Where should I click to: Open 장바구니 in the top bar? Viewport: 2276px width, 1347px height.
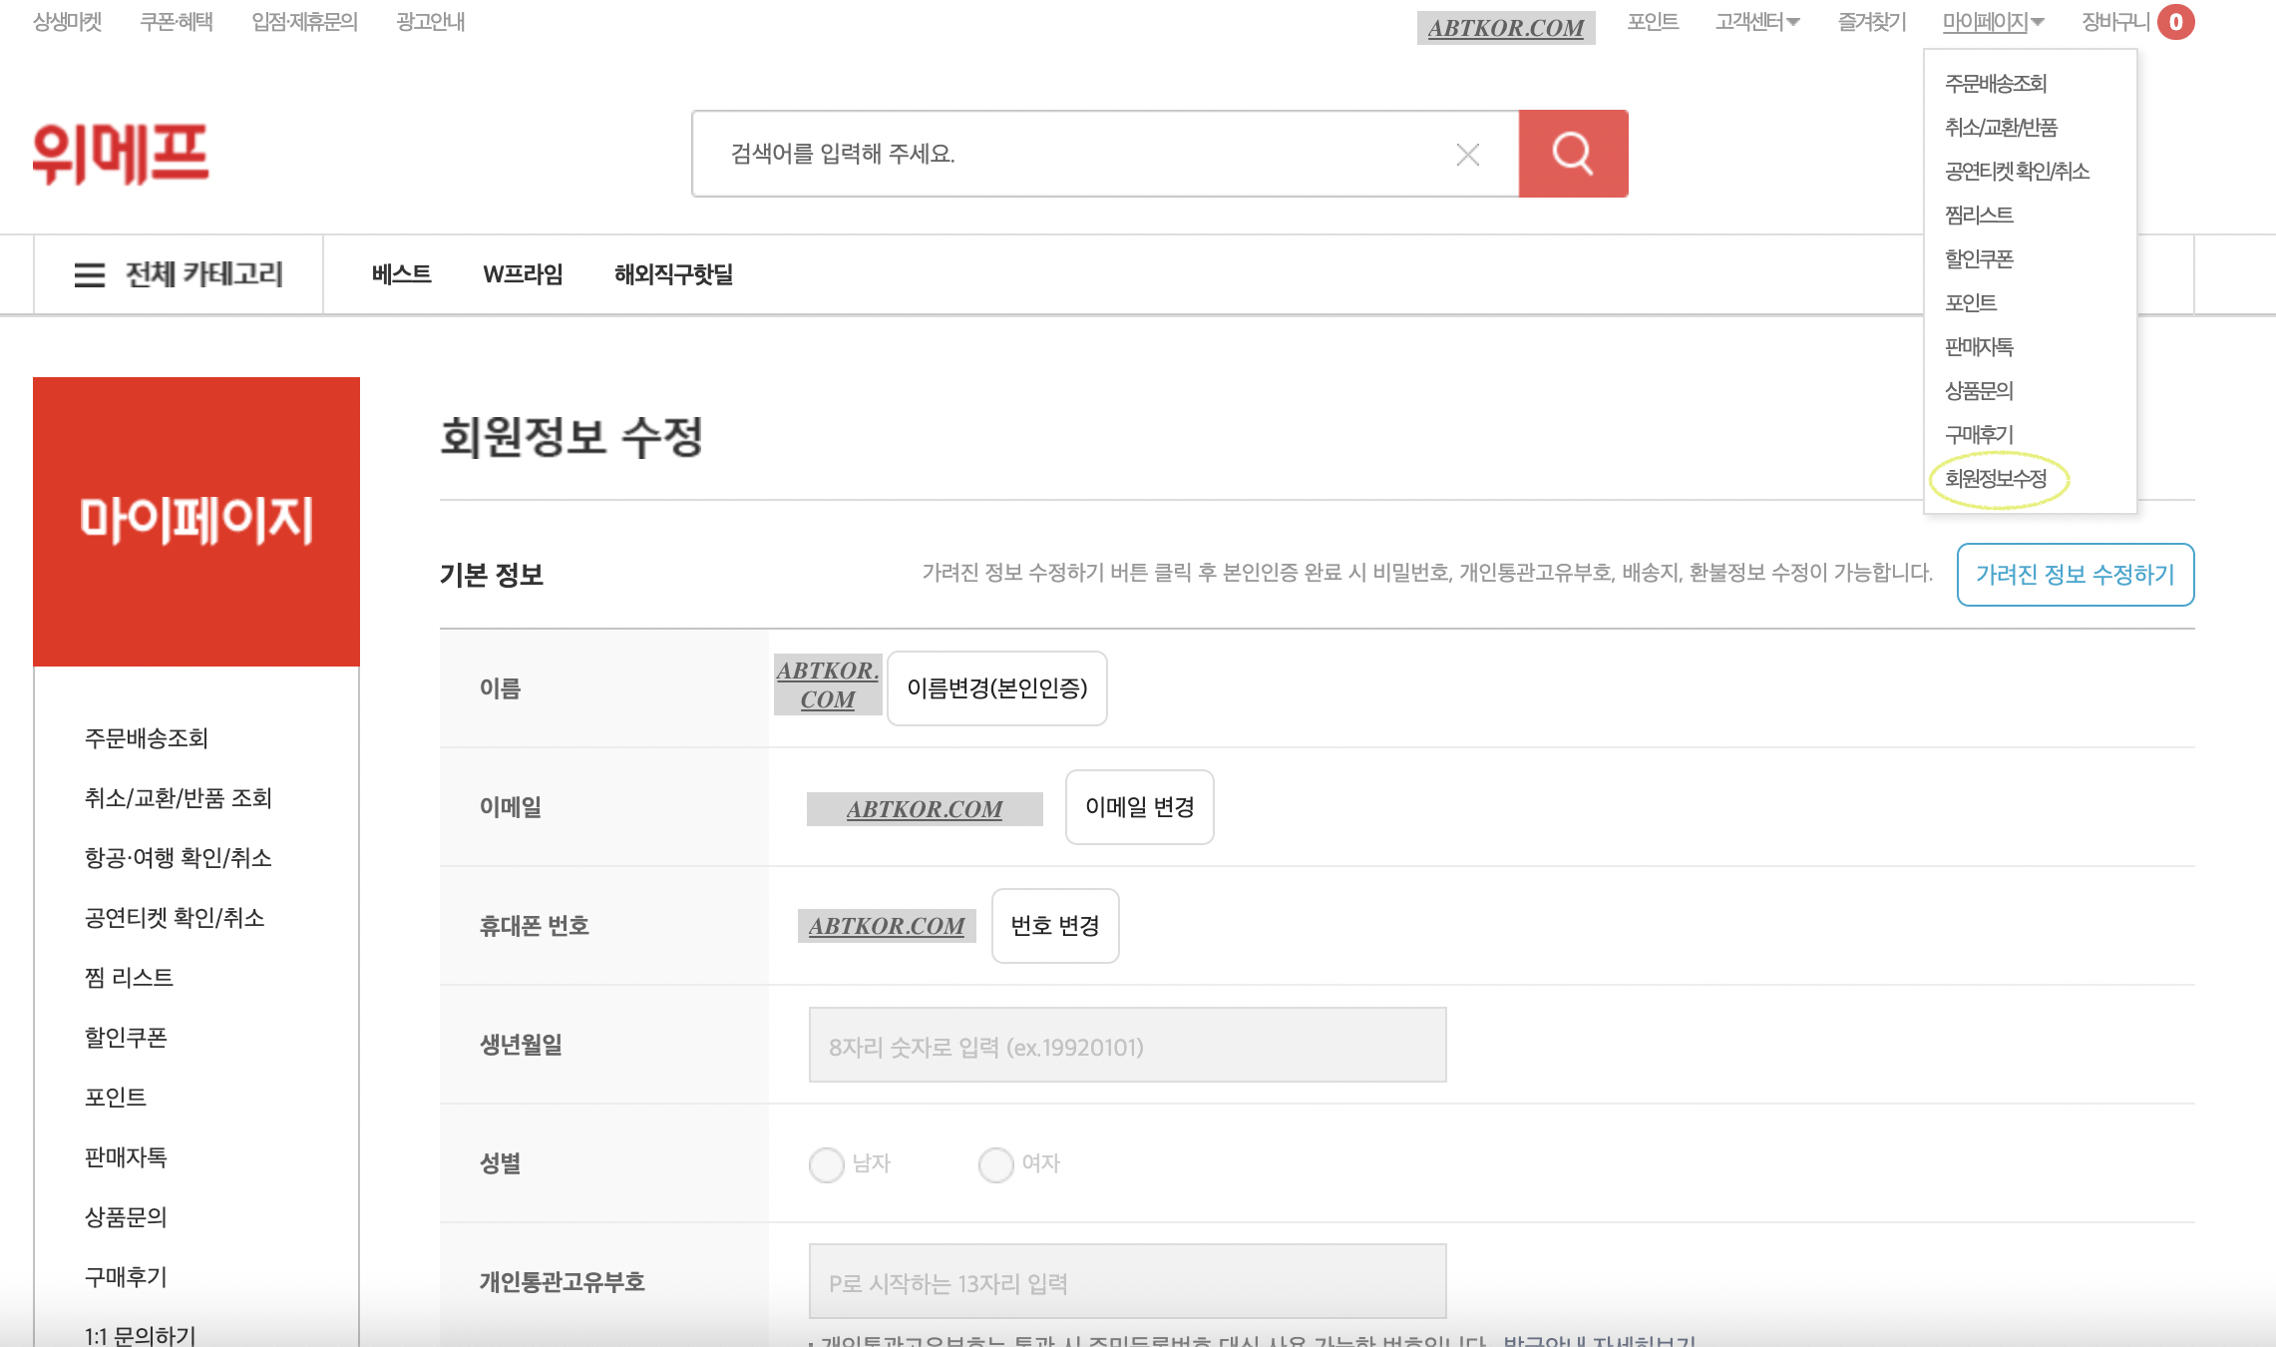tap(2115, 22)
